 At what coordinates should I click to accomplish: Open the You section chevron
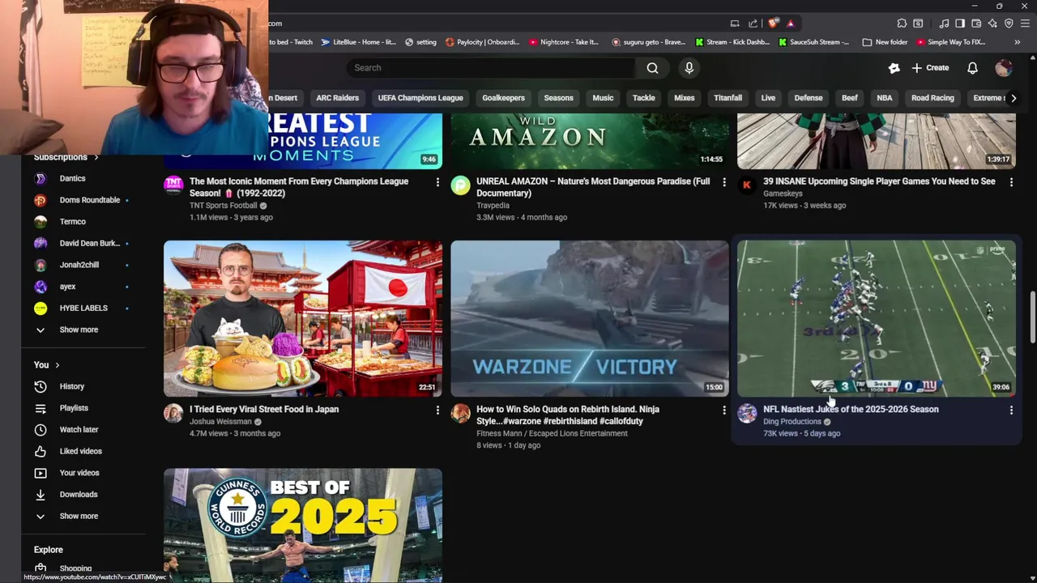(57, 365)
